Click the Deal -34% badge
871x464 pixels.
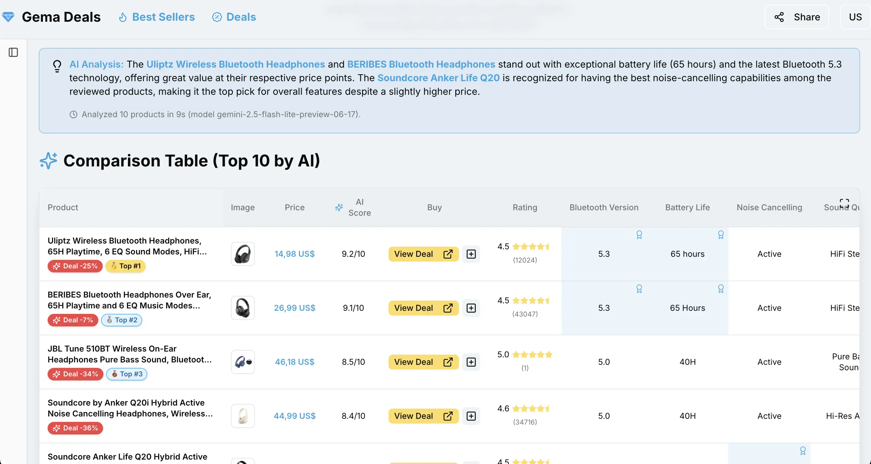pyautogui.click(x=76, y=374)
